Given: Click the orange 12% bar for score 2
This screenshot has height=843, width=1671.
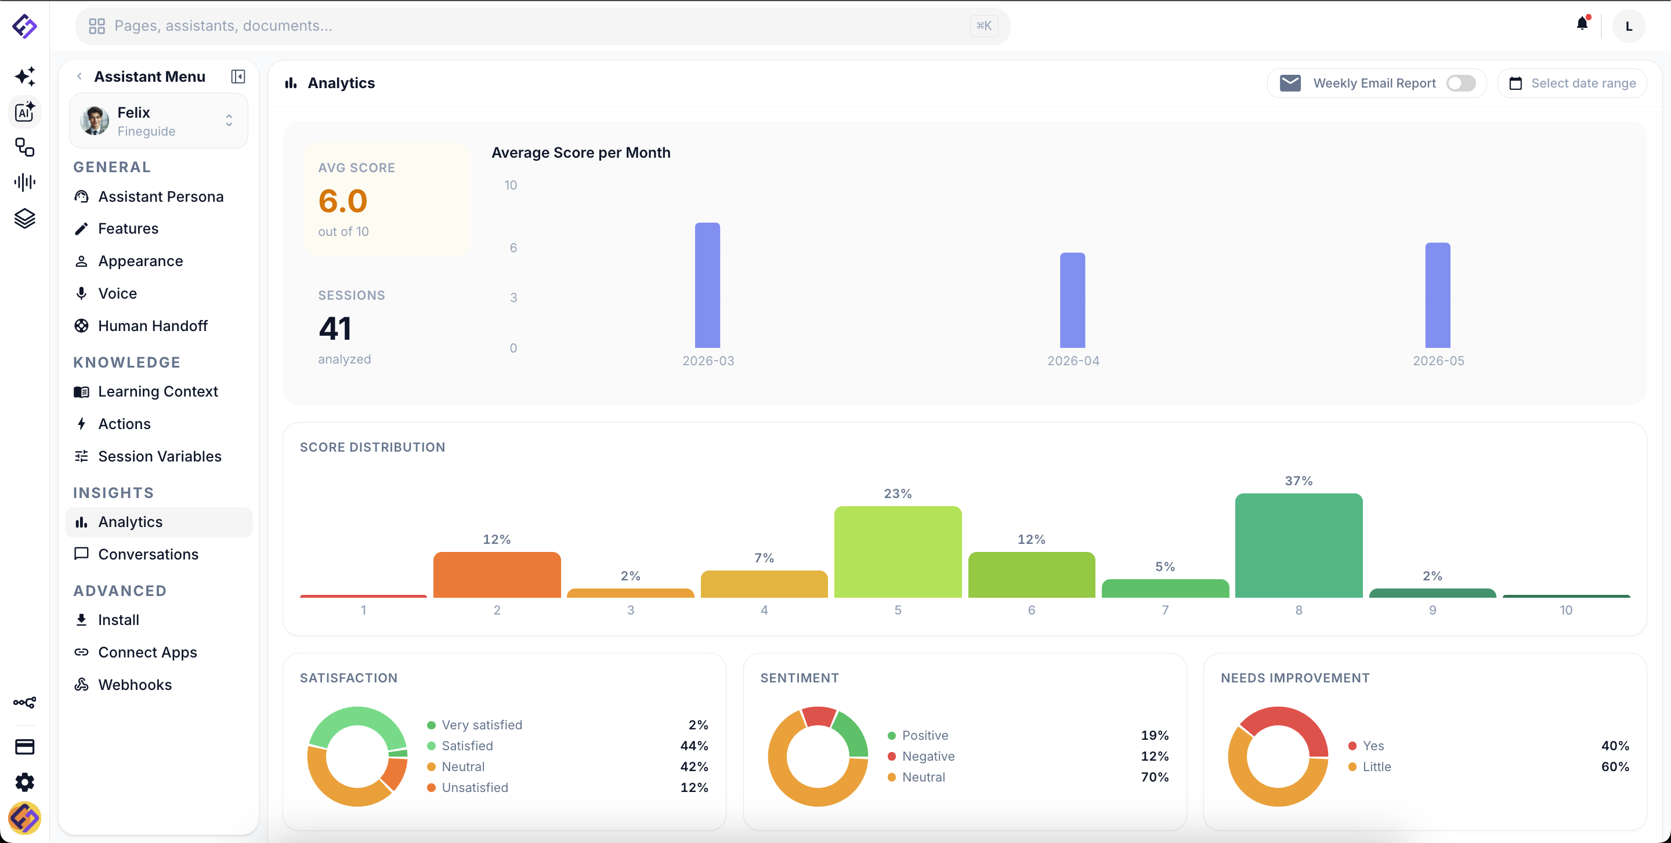Looking at the screenshot, I should 497,575.
